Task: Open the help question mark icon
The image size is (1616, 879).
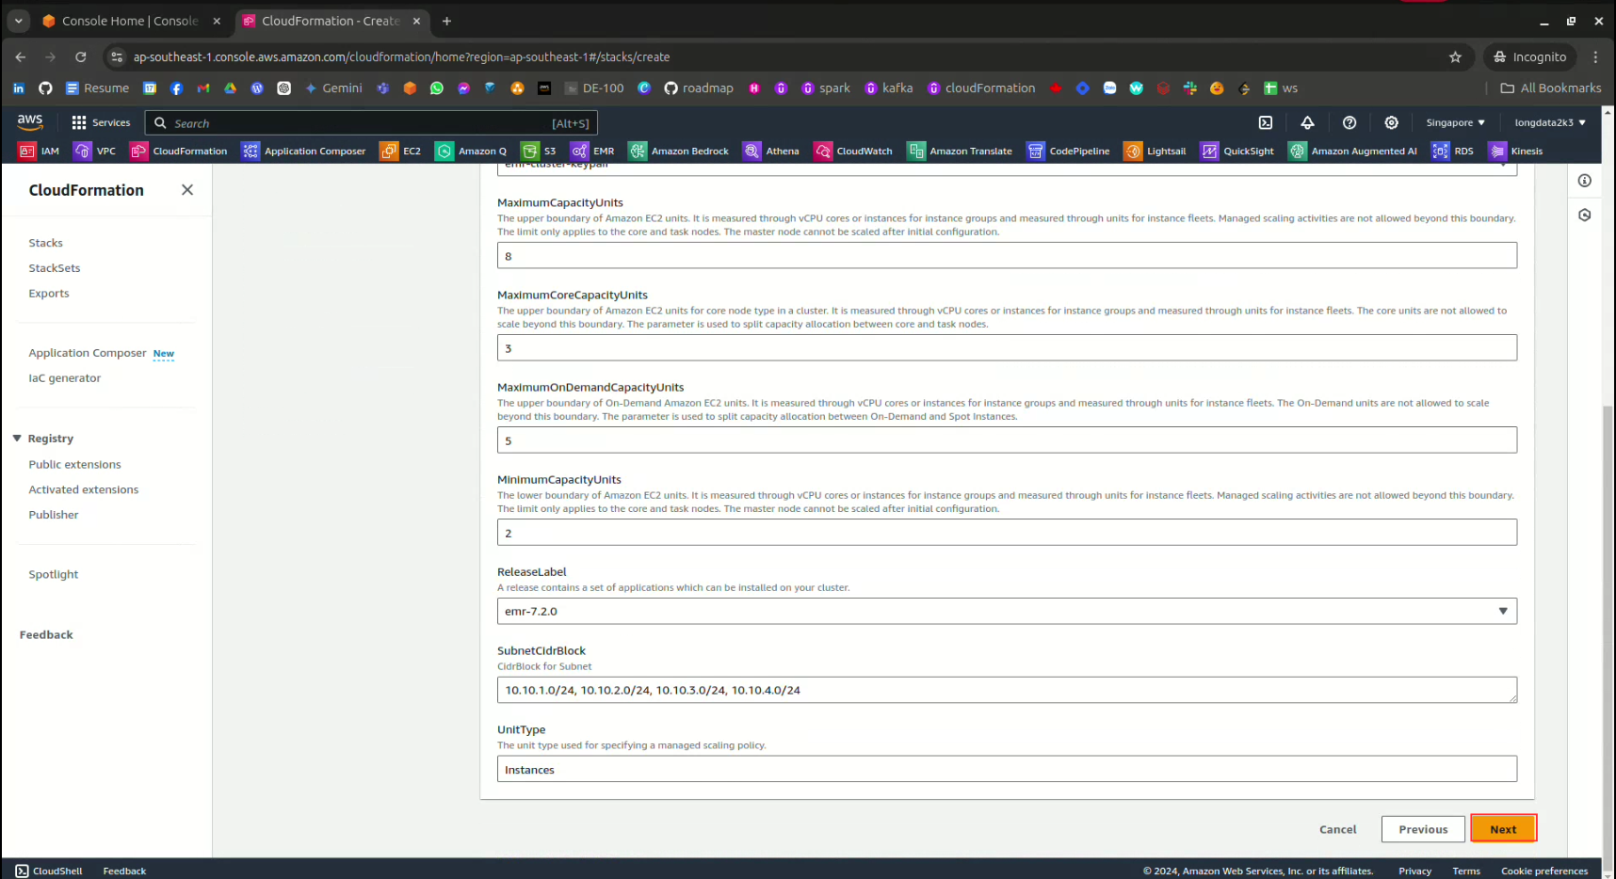Action: [1349, 122]
